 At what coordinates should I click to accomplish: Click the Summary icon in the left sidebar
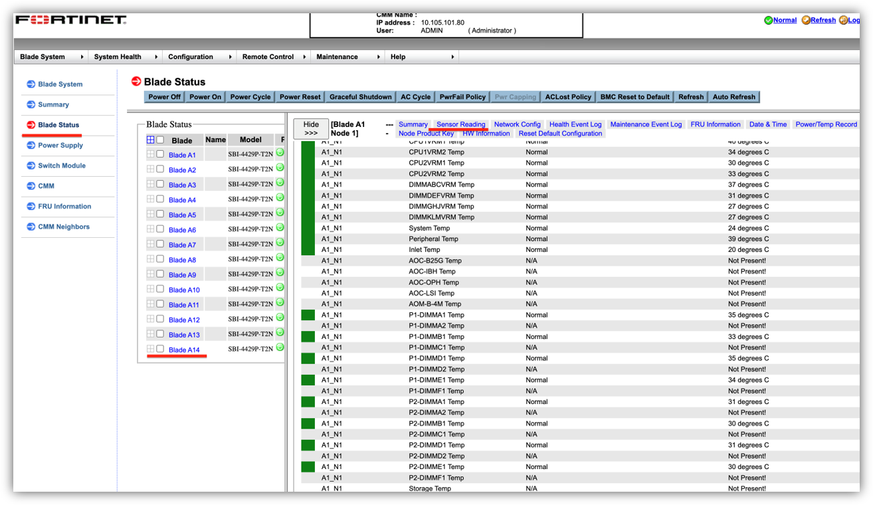pyautogui.click(x=31, y=105)
